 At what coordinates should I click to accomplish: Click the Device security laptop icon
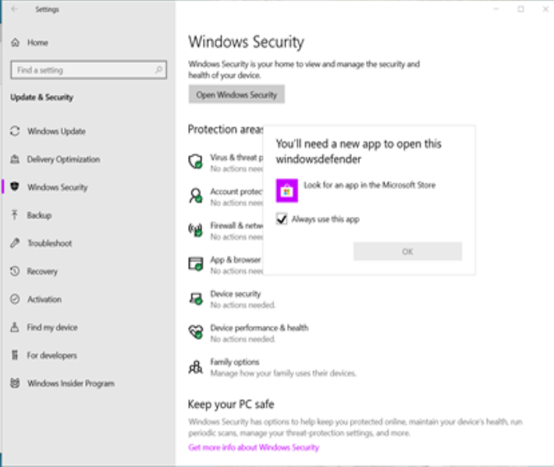click(x=195, y=299)
